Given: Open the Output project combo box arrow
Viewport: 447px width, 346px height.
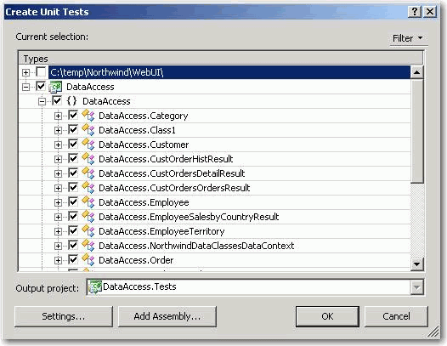Looking at the screenshot, I should (x=416, y=287).
